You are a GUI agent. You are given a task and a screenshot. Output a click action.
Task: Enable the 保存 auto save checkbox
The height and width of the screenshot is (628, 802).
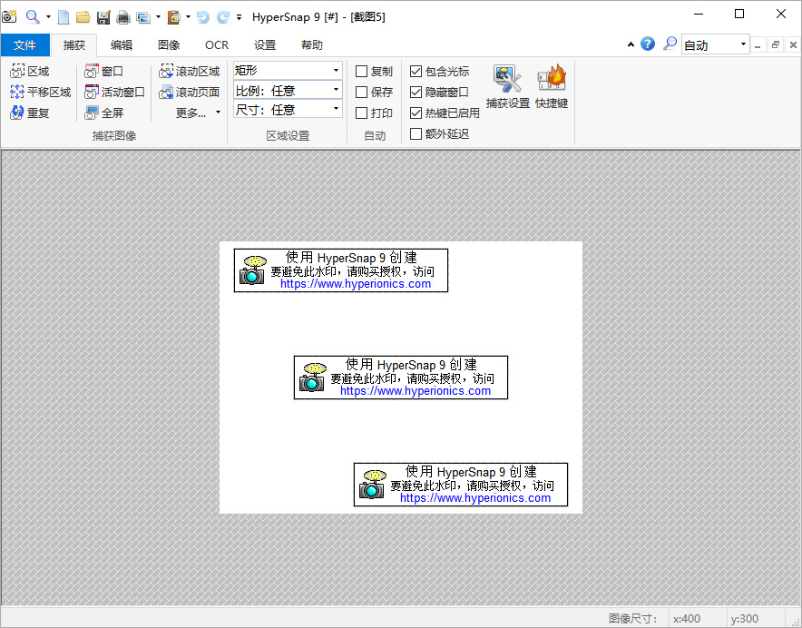362,93
